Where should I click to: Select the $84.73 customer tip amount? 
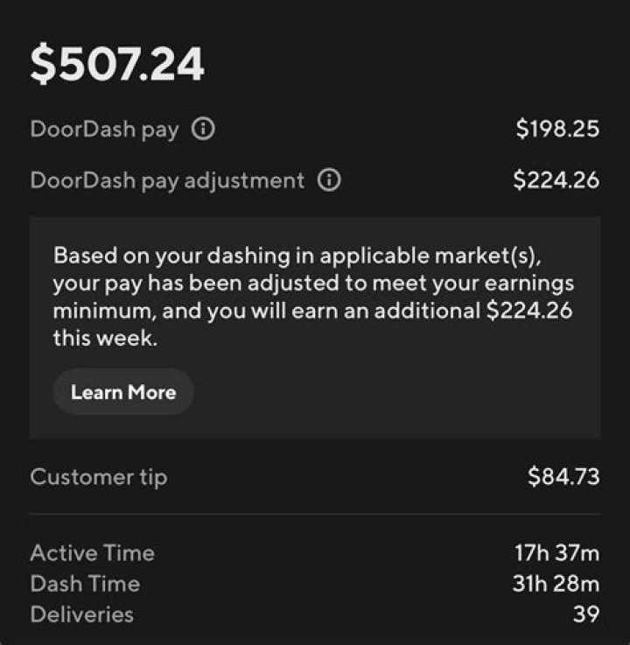(x=563, y=477)
